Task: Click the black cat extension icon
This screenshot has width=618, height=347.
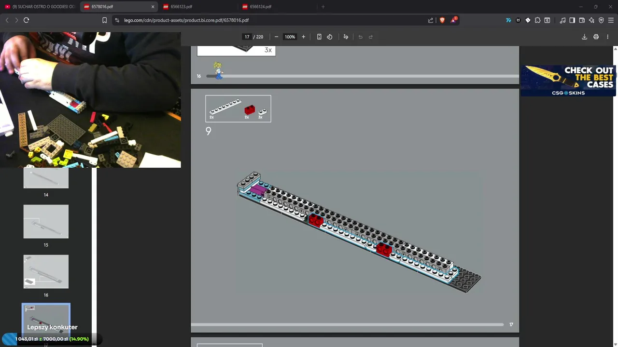Action: click(518, 20)
